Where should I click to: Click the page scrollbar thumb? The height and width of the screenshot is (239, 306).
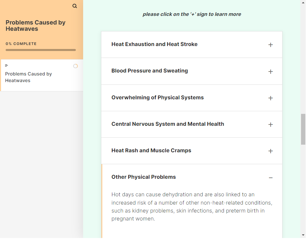click(x=303, y=129)
